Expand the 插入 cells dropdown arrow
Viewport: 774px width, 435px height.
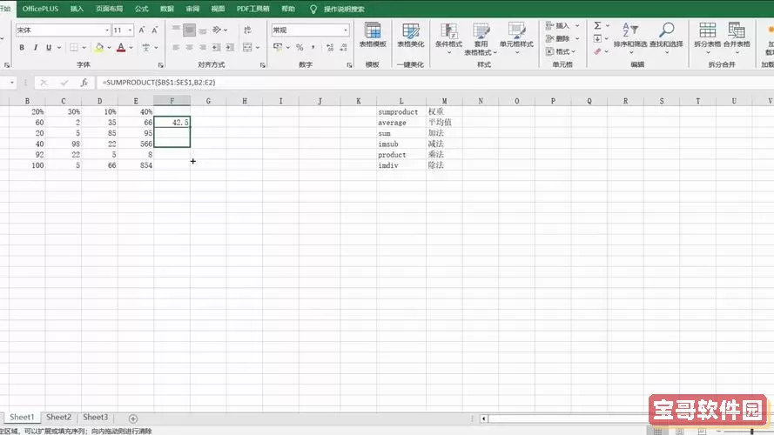coord(577,25)
